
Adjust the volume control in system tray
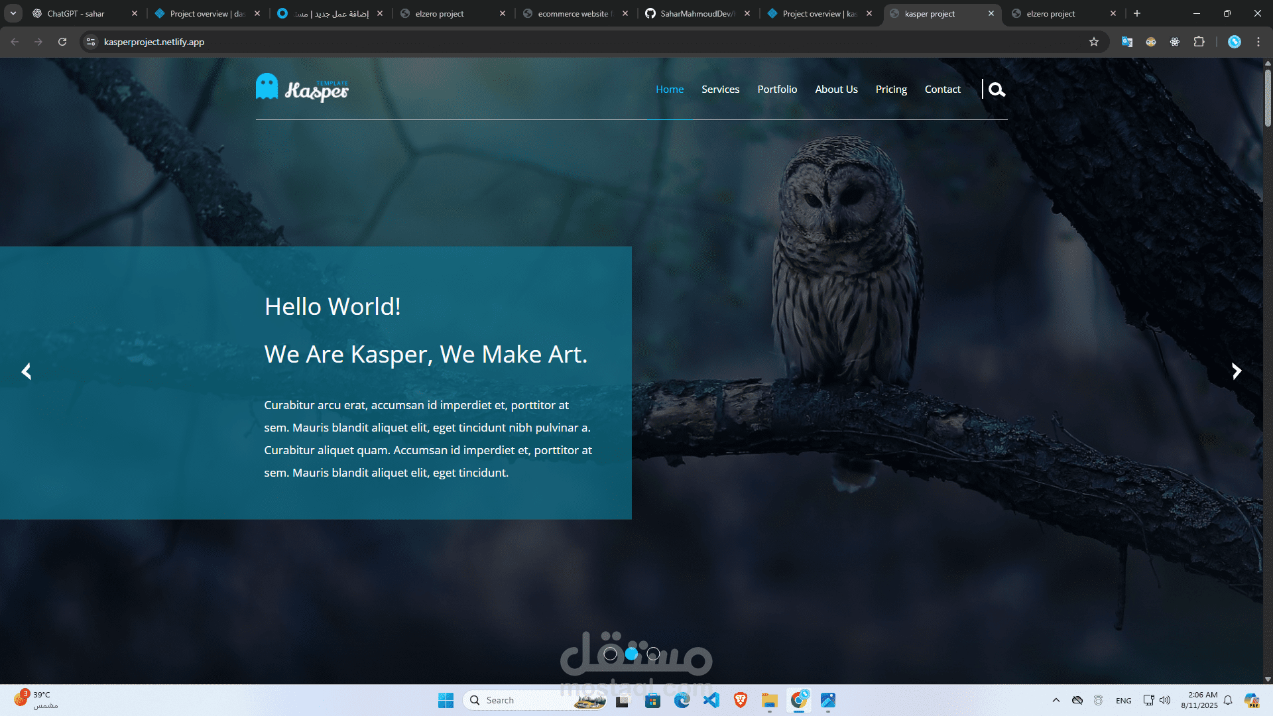point(1166,700)
